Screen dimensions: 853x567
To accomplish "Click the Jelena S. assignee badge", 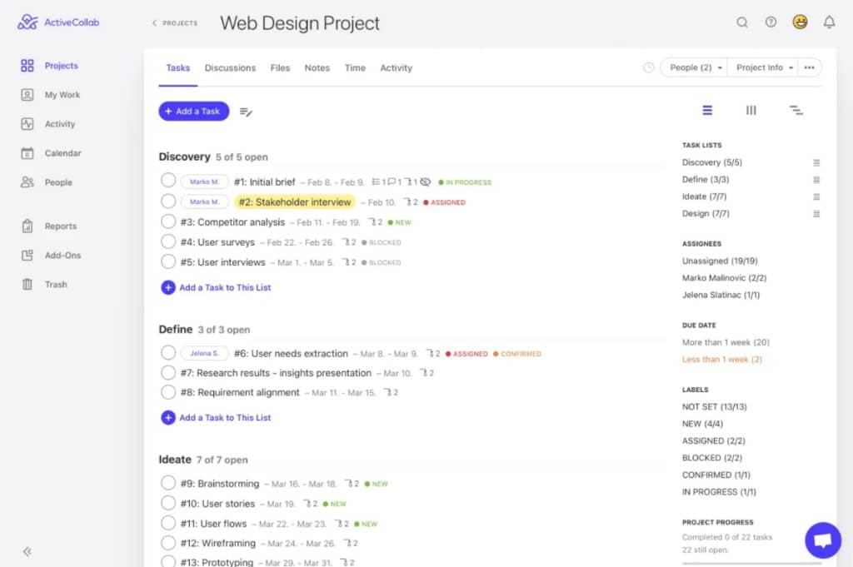I will [x=205, y=353].
